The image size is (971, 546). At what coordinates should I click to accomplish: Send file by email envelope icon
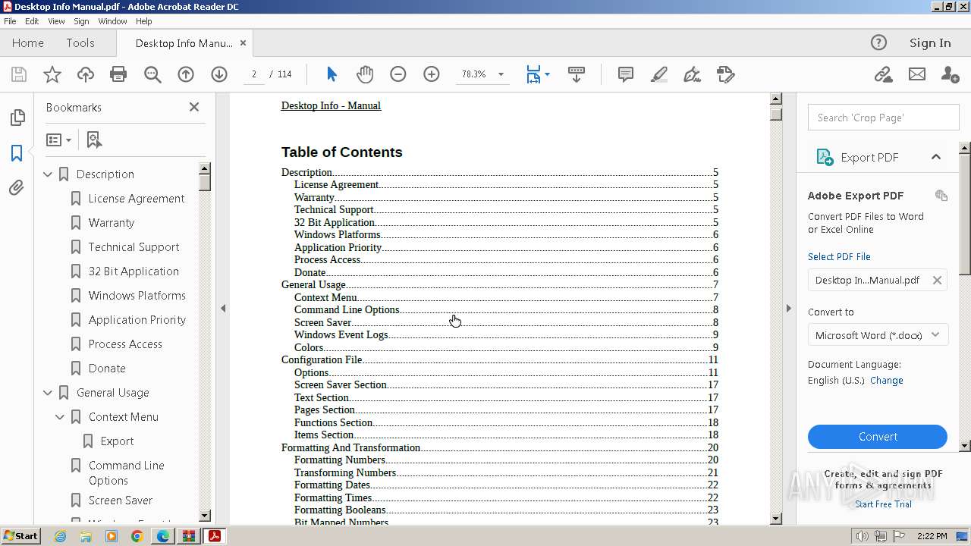[917, 74]
